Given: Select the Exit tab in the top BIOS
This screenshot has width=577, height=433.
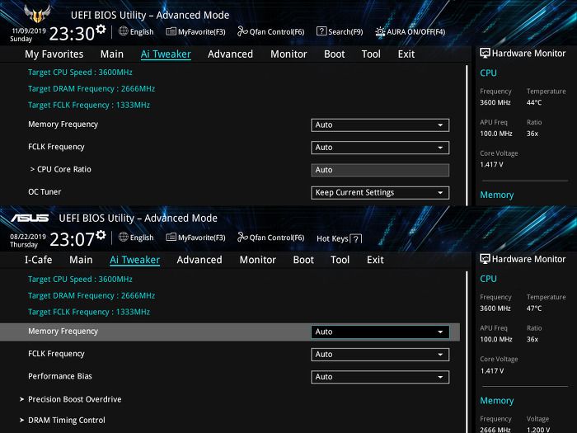Looking at the screenshot, I should click(406, 54).
